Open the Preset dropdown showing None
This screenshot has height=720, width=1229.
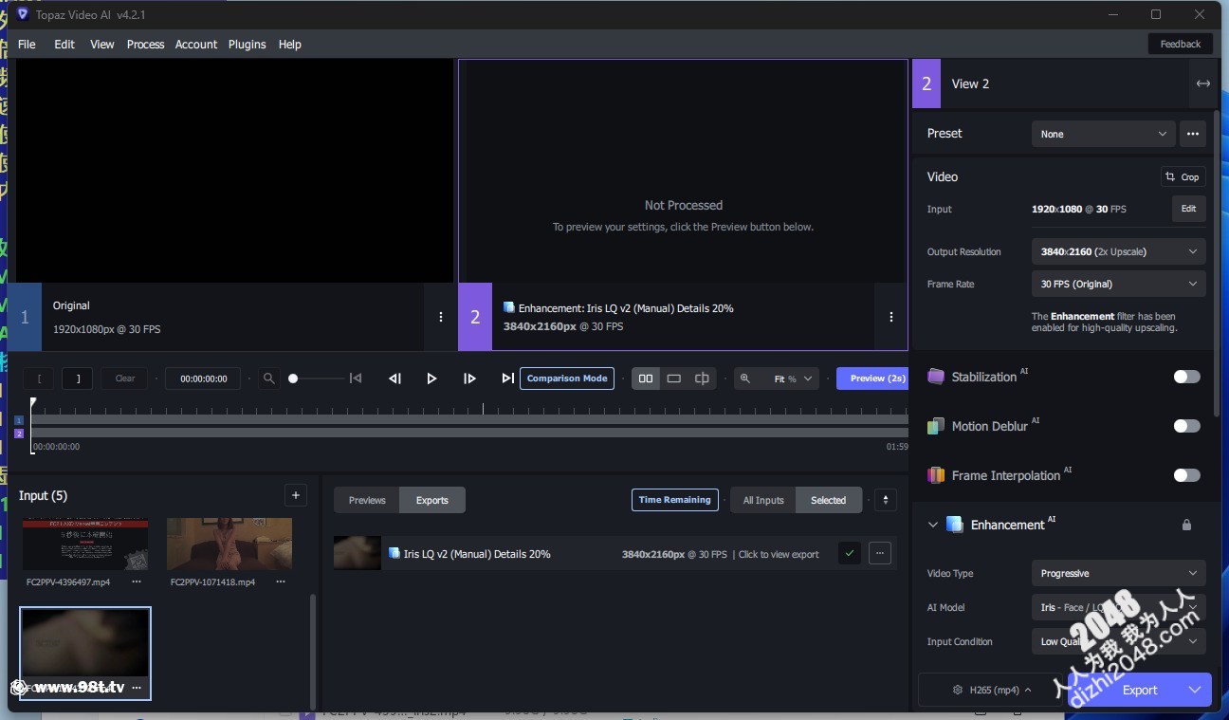(1104, 134)
